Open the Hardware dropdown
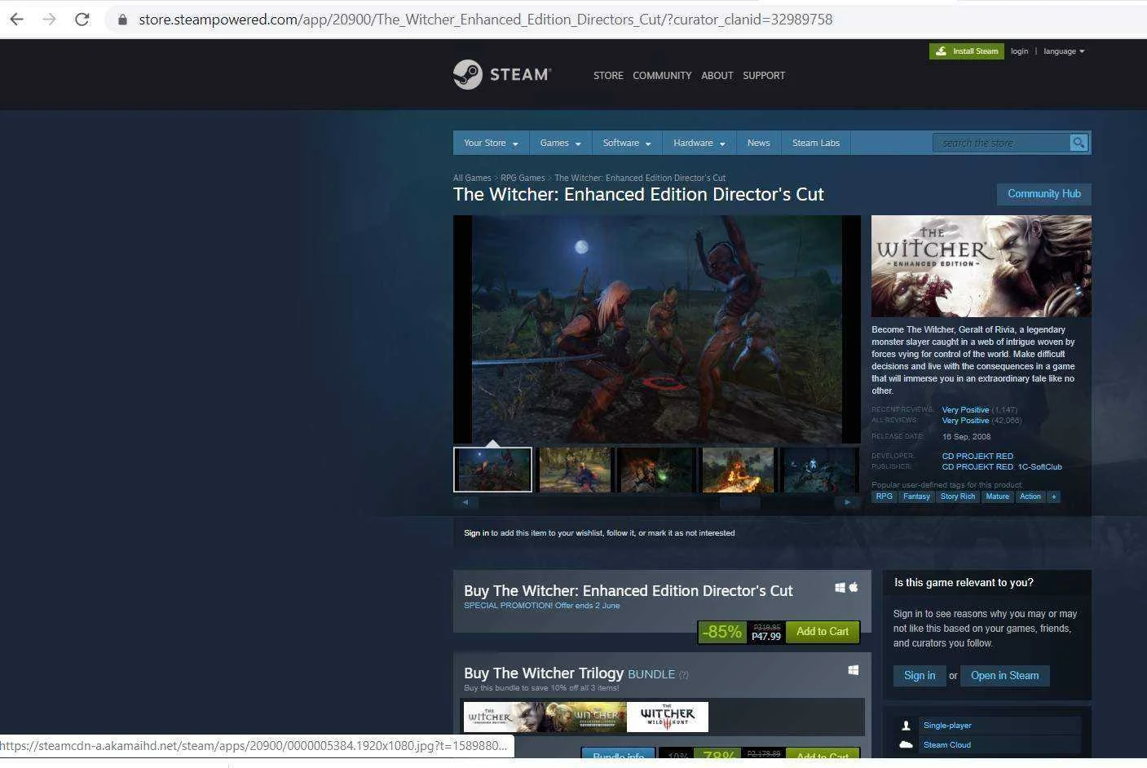The width and height of the screenshot is (1147, 768). [699, 143]
